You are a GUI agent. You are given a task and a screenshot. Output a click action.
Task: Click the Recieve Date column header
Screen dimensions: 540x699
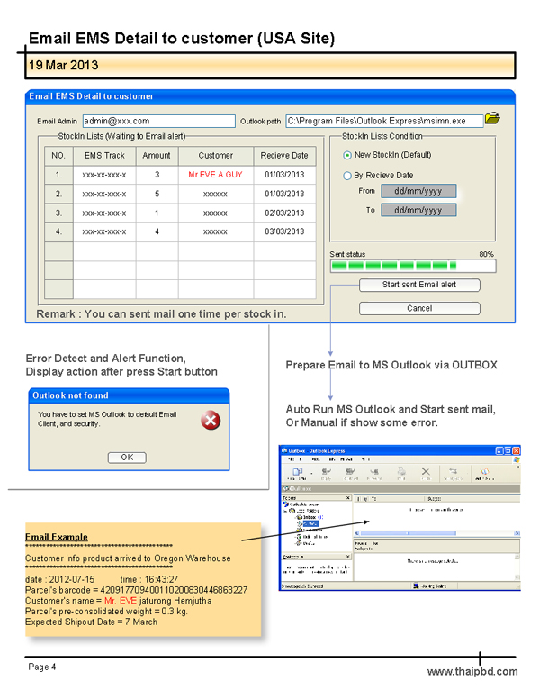click(284, 156)
